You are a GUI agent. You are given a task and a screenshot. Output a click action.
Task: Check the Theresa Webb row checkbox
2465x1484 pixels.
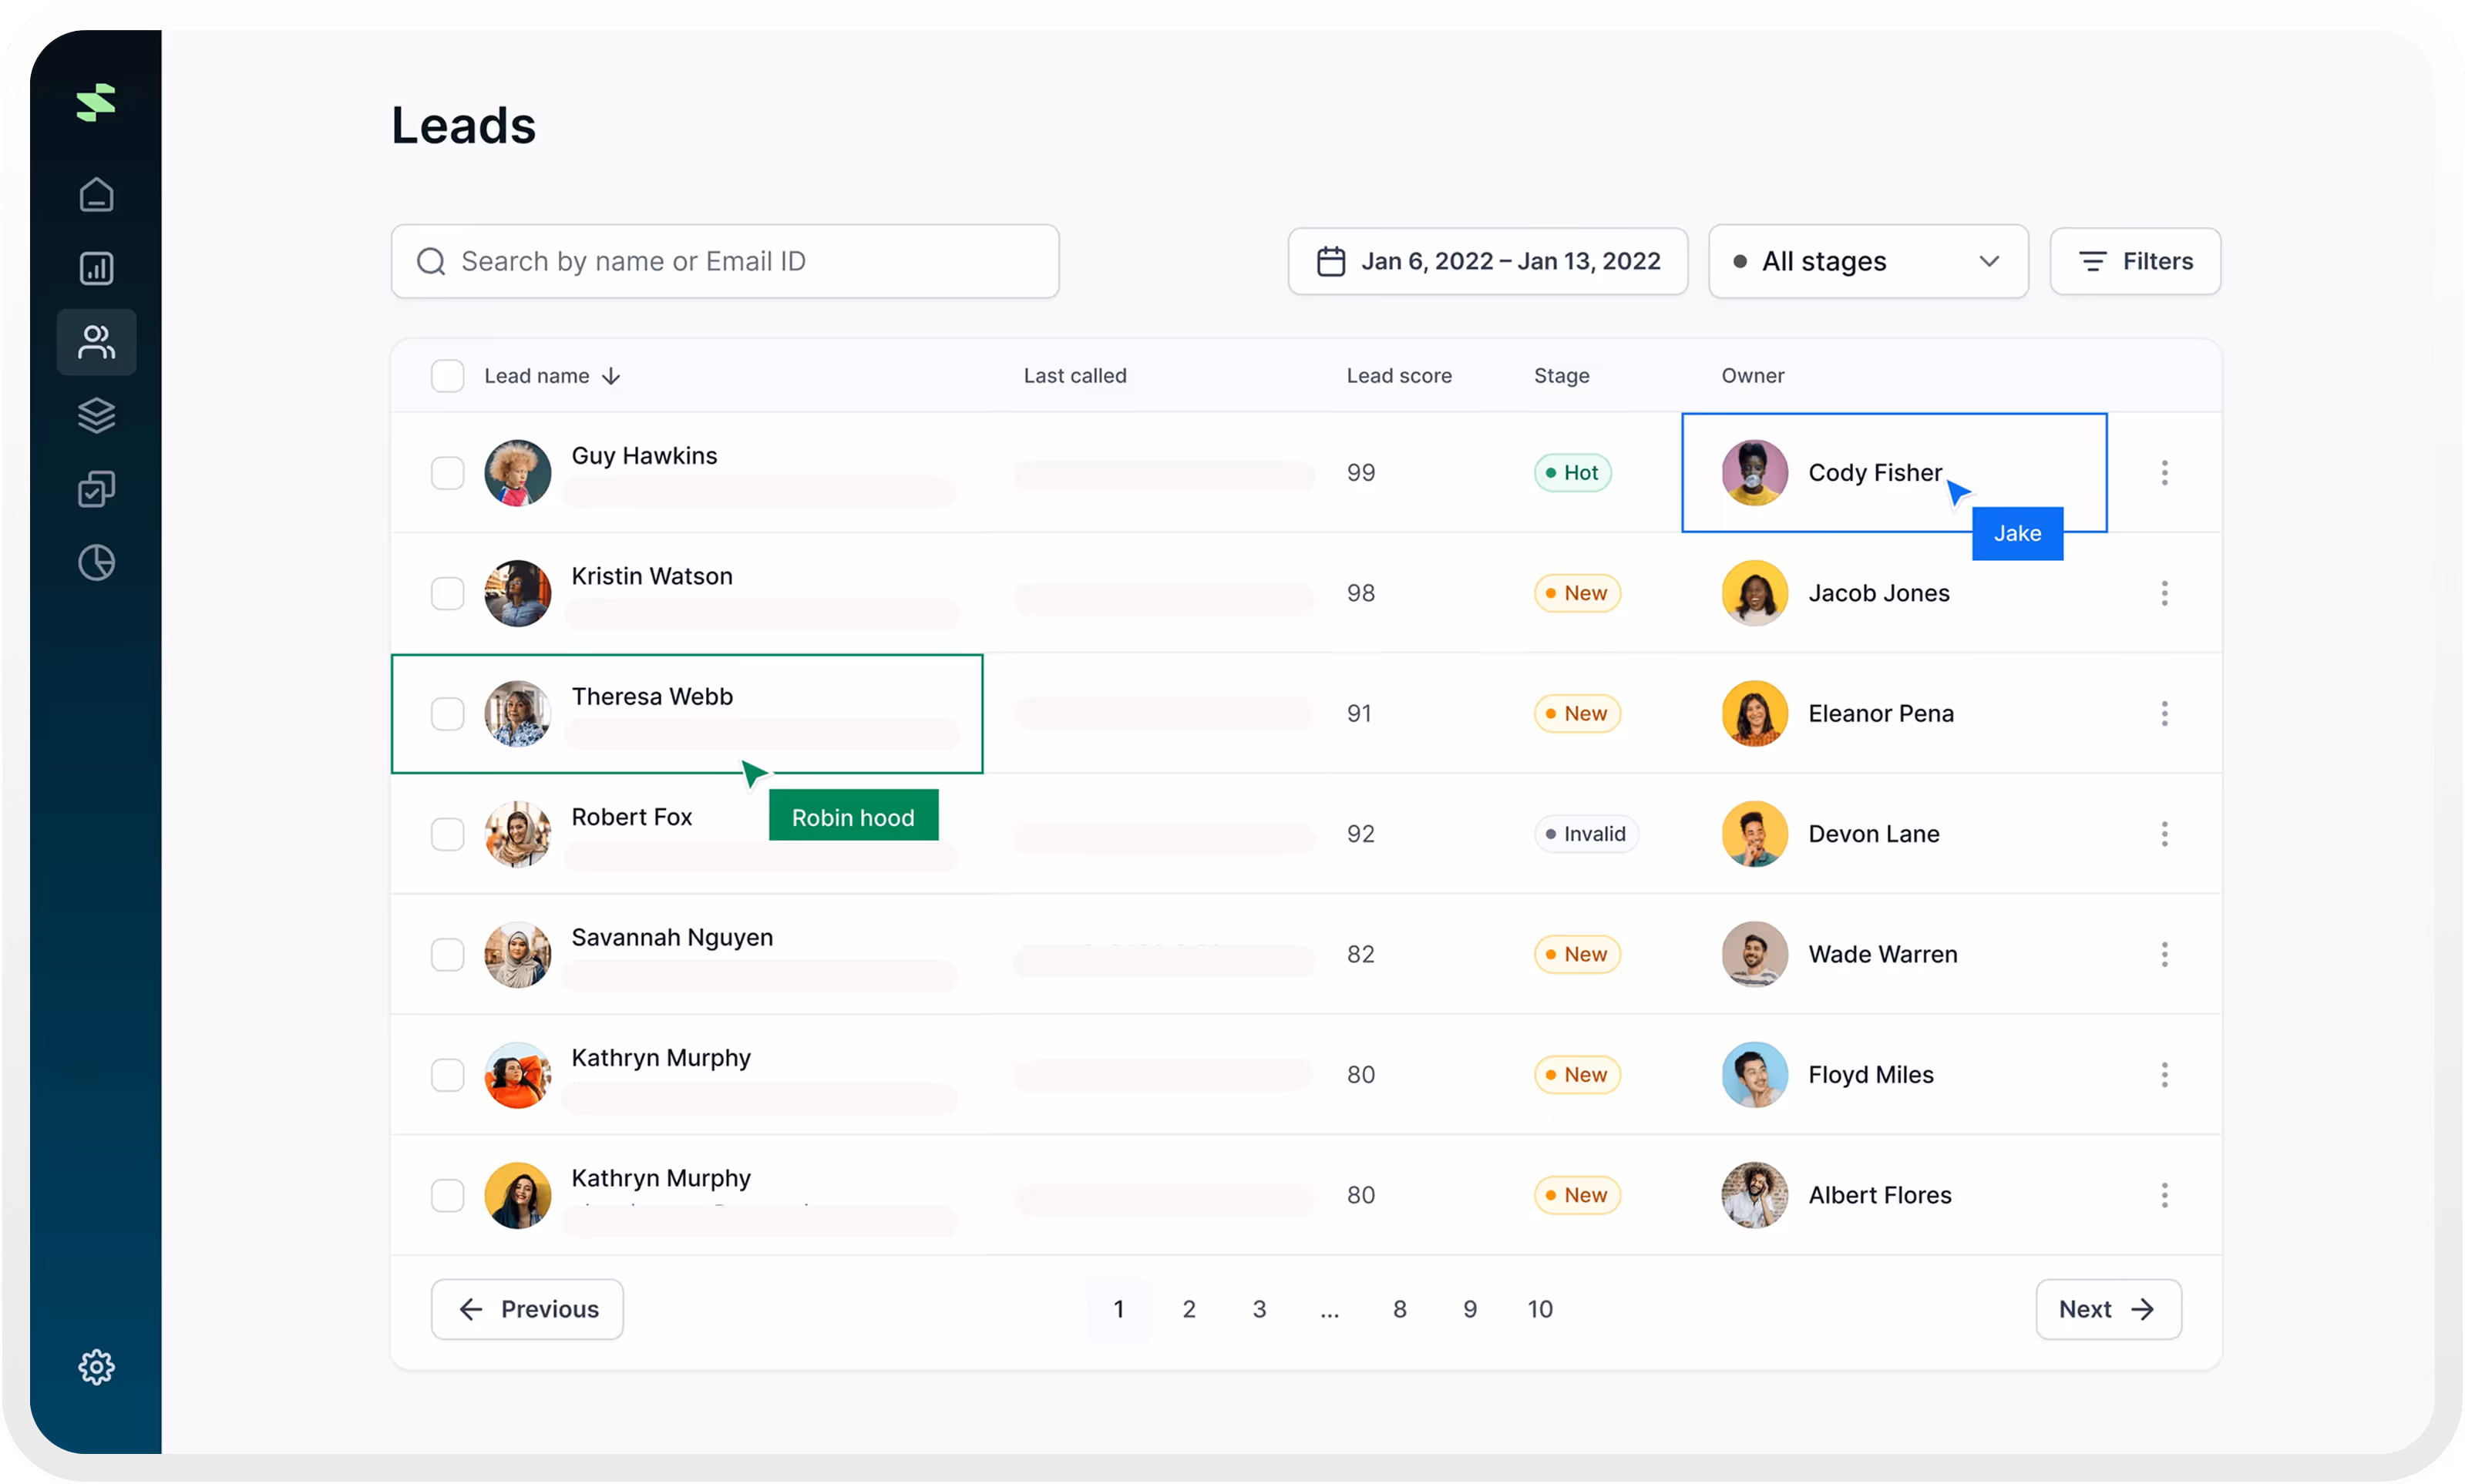[447, 714]
